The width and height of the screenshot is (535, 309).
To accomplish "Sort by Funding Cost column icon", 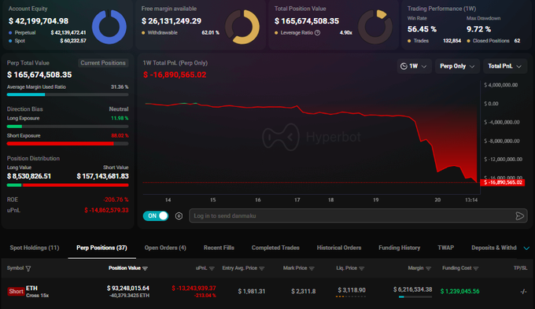I will [476, 268].
